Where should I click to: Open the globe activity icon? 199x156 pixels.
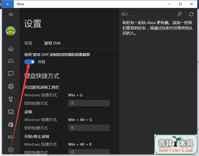11,86
